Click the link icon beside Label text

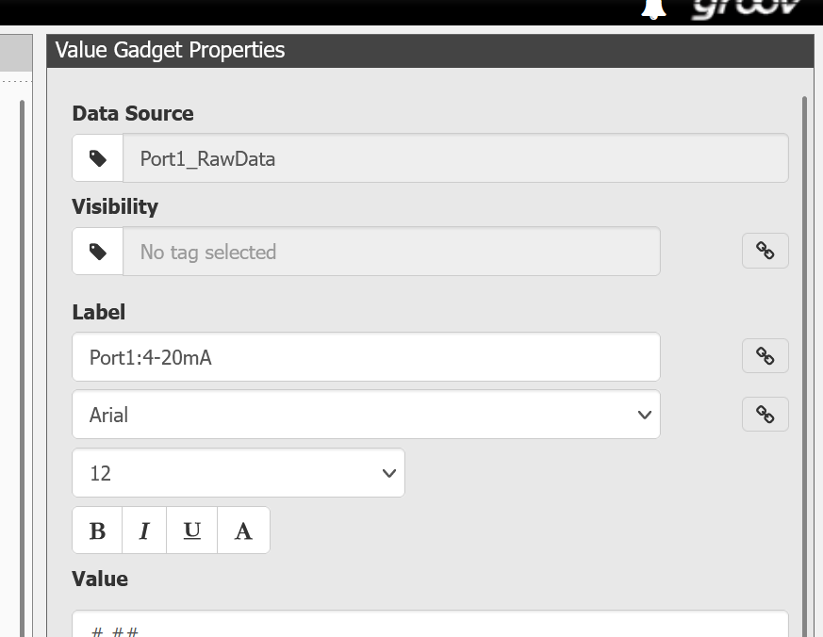765,356
